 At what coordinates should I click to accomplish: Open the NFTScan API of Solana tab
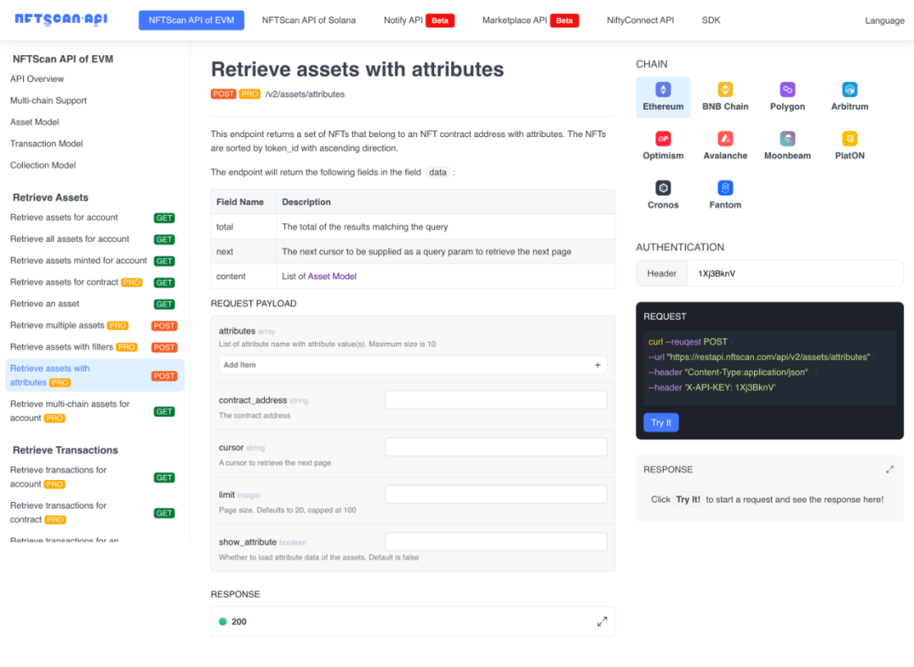(x=309, y=20)
